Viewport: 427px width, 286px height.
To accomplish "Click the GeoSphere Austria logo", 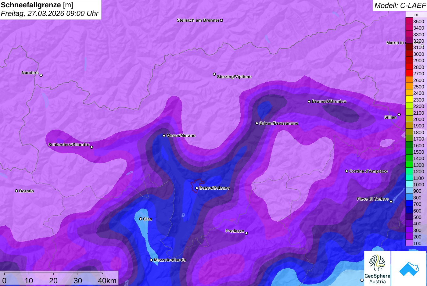I will point(377,268).
